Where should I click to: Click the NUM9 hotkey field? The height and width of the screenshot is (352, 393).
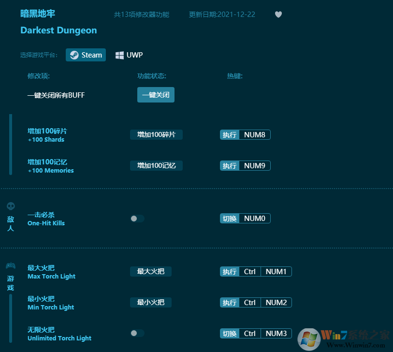pos(255,165)
